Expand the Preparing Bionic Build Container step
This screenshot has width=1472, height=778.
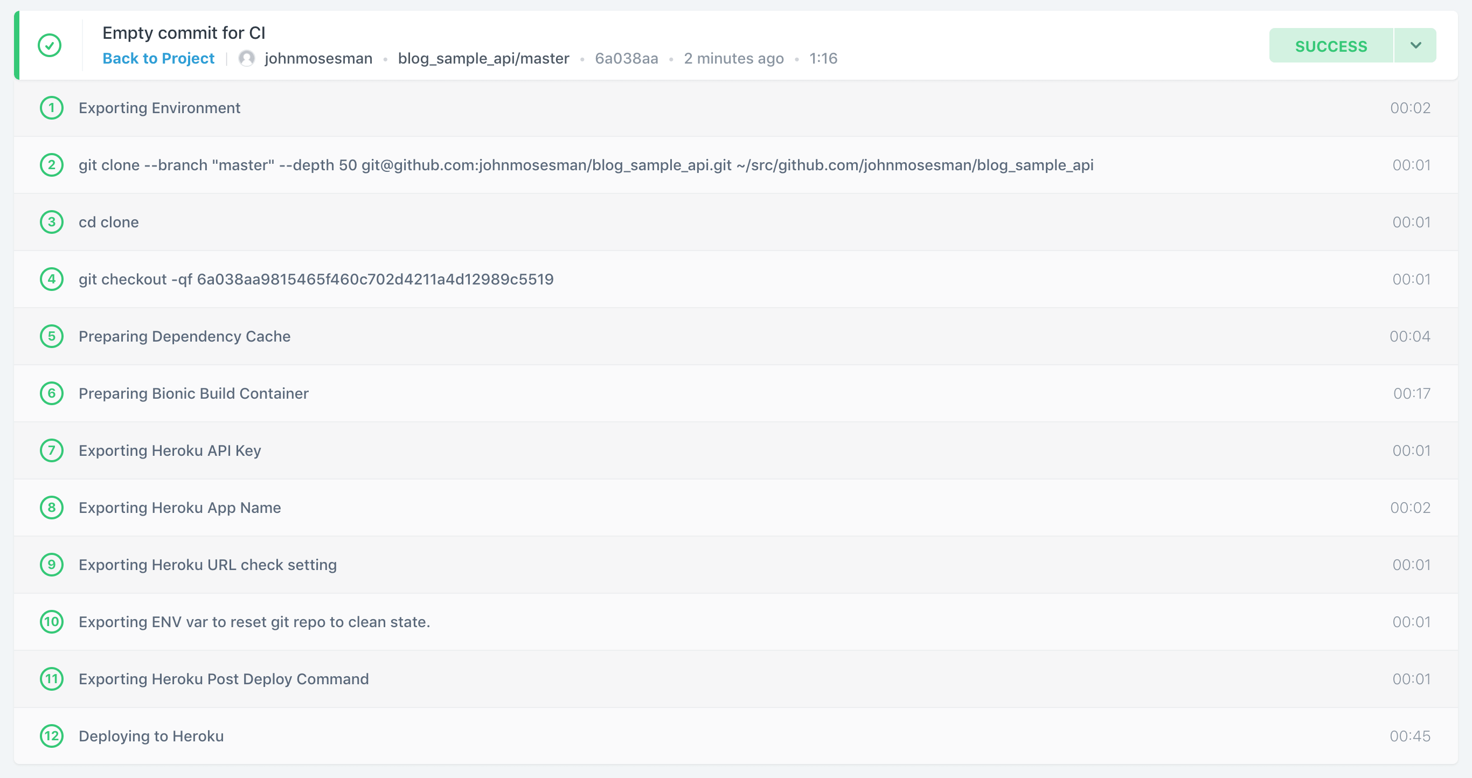(736, 393)
